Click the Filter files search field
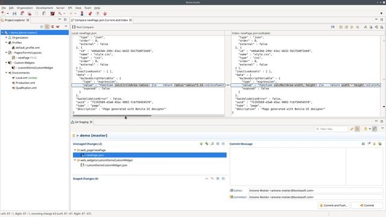 coord(331,128)
